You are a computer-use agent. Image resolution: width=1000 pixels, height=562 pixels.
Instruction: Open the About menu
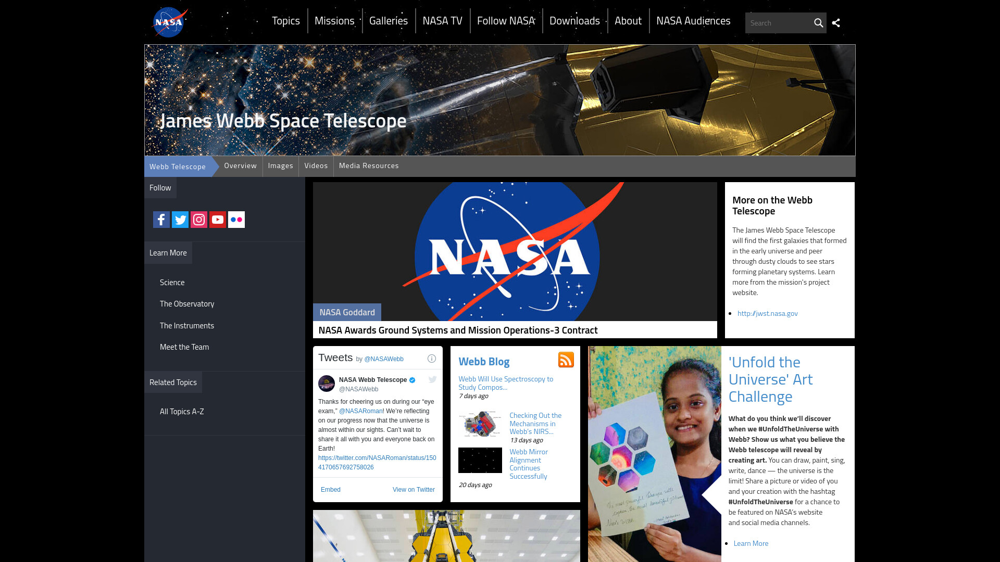pyautogui.click(x=628, y=21)
